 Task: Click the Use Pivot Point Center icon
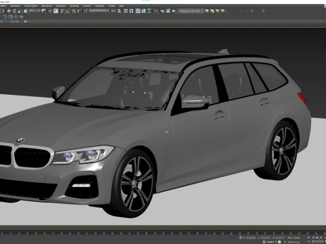coord(43,11)
